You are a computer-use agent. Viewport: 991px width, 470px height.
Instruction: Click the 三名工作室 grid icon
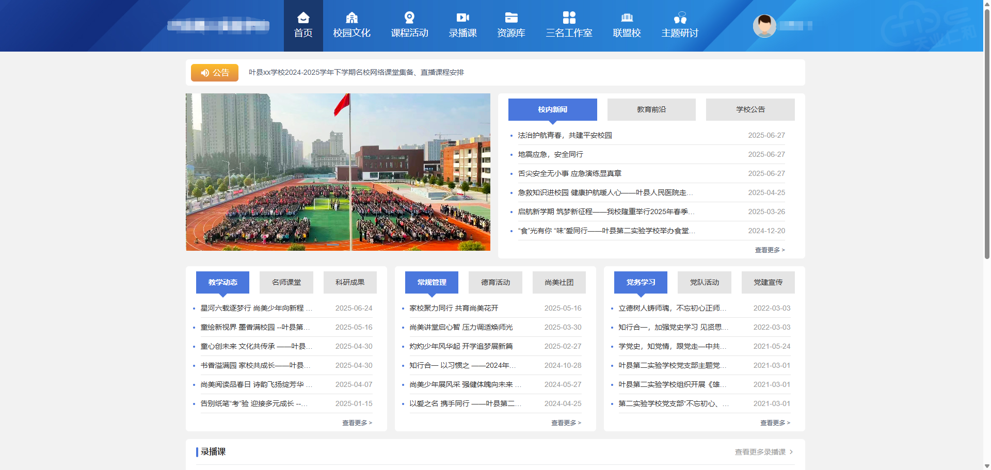569,18
